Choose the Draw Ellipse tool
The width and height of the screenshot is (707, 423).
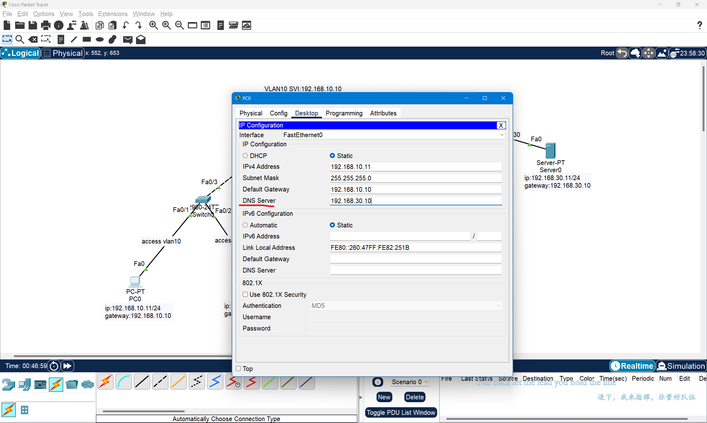click(100, 39)
